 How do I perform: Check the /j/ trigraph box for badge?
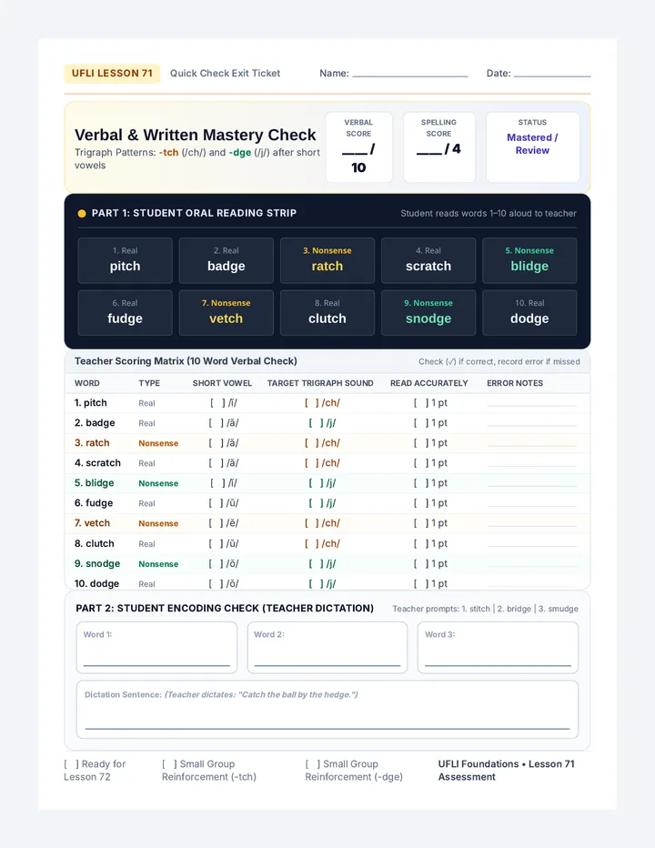point(316,423)
